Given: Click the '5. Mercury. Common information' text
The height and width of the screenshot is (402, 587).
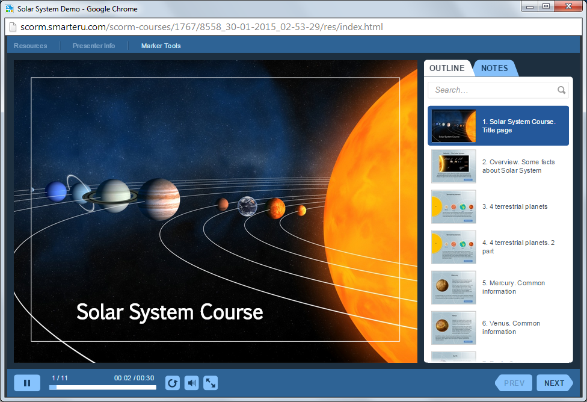Looking at the screenshot, I should point(513,287).
